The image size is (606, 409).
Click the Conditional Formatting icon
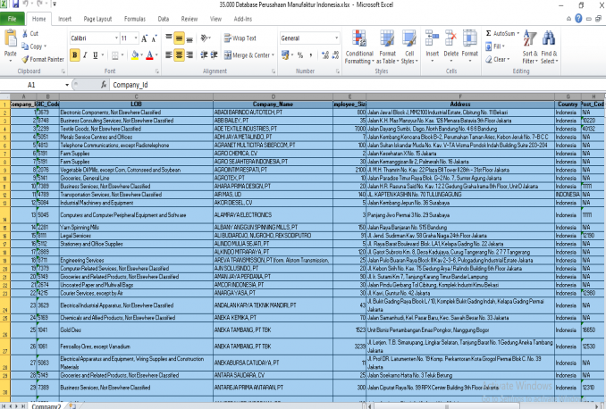coord(358,40)
